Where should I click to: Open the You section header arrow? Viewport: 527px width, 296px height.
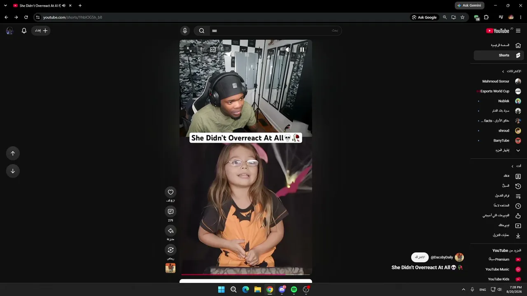click(513, 166)
